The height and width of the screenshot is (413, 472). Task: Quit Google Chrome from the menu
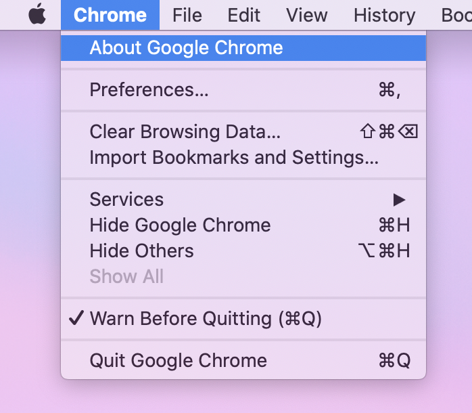pyautogui.click(x=178, y=361)
